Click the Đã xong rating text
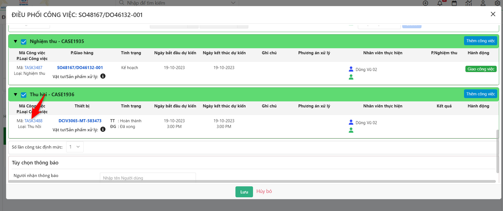 point(127,127)
